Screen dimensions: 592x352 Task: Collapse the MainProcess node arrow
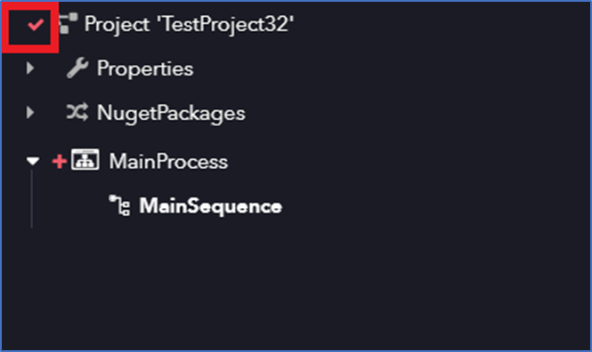(33, 161)
